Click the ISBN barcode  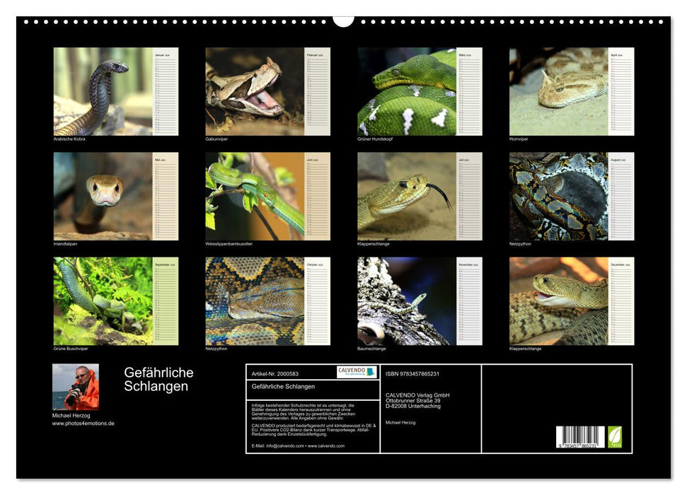tap(580, 436)
